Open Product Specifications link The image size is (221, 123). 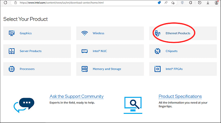180,97
